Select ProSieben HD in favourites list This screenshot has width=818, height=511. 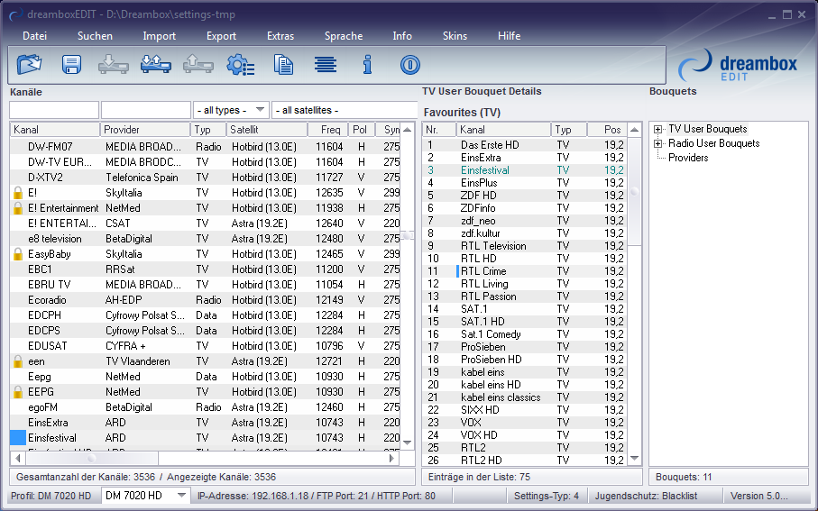[524, 360]
